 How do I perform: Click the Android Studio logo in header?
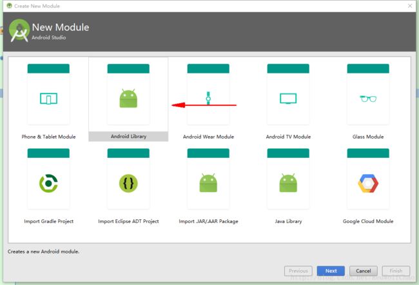(x=19, y=30)
